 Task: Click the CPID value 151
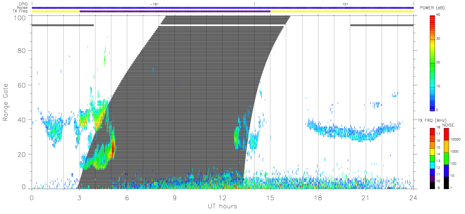click(x=345, y=4)
